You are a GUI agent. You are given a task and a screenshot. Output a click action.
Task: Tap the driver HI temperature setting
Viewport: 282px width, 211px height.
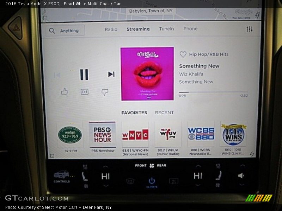pyautogui.click(x=105, y=177)
